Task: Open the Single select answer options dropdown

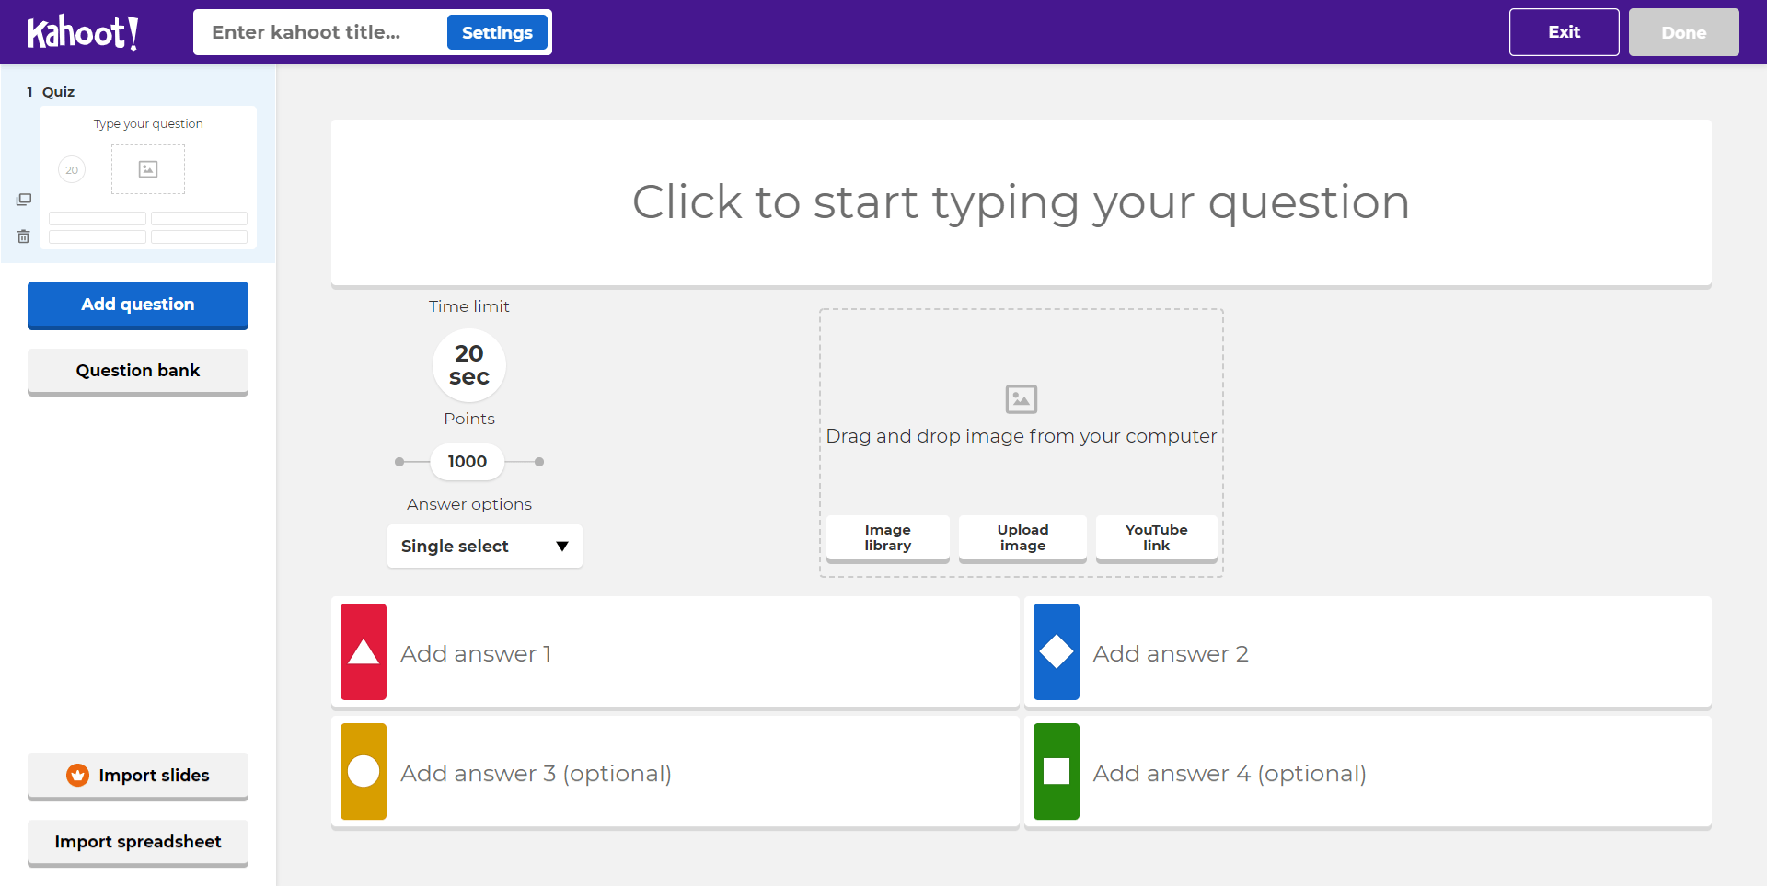Action: tap(484, 546)
